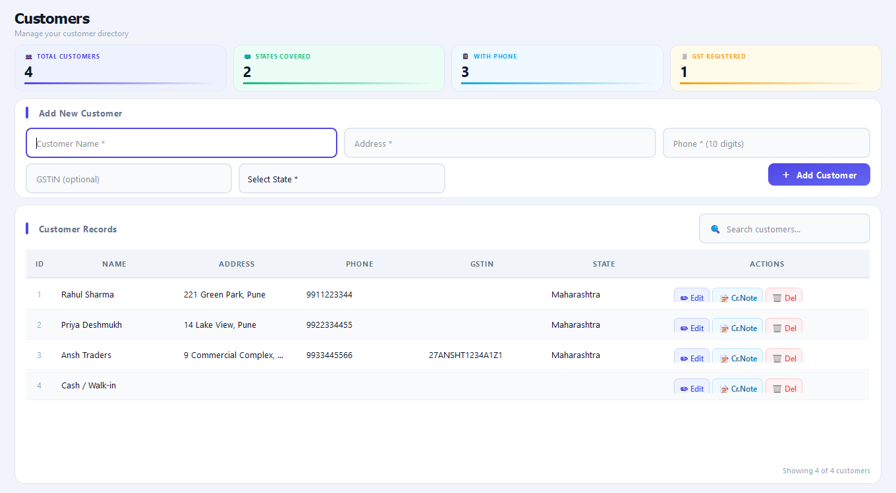Click the GST Registered stat card
This screenshot has width=896, height=493.
pyautogui.click(x=775, y=68)
